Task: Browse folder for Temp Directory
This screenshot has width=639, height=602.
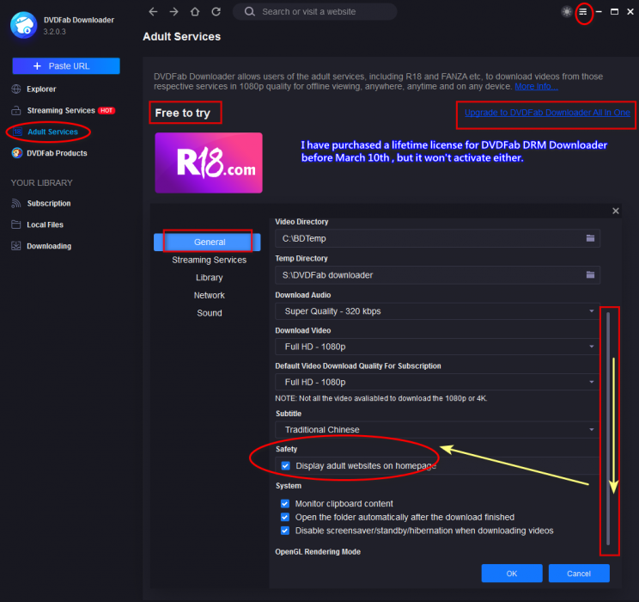Action: click(x=590, y=275)
